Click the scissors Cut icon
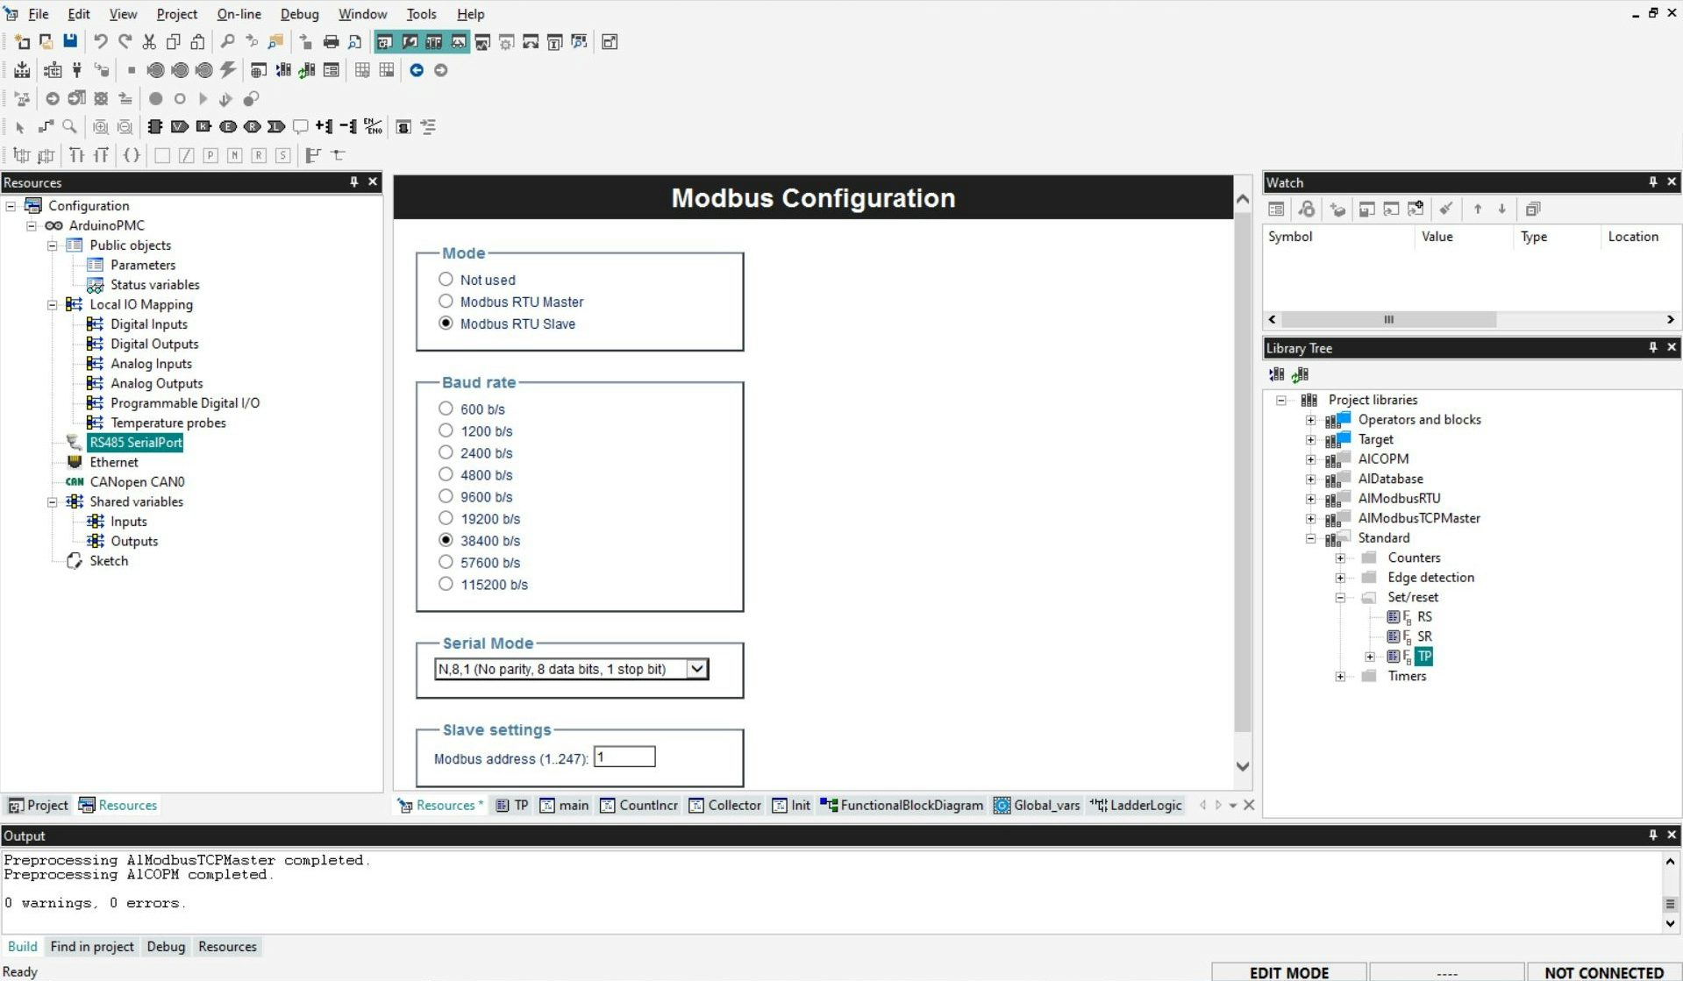1683x981 pixels. point(149,41)
